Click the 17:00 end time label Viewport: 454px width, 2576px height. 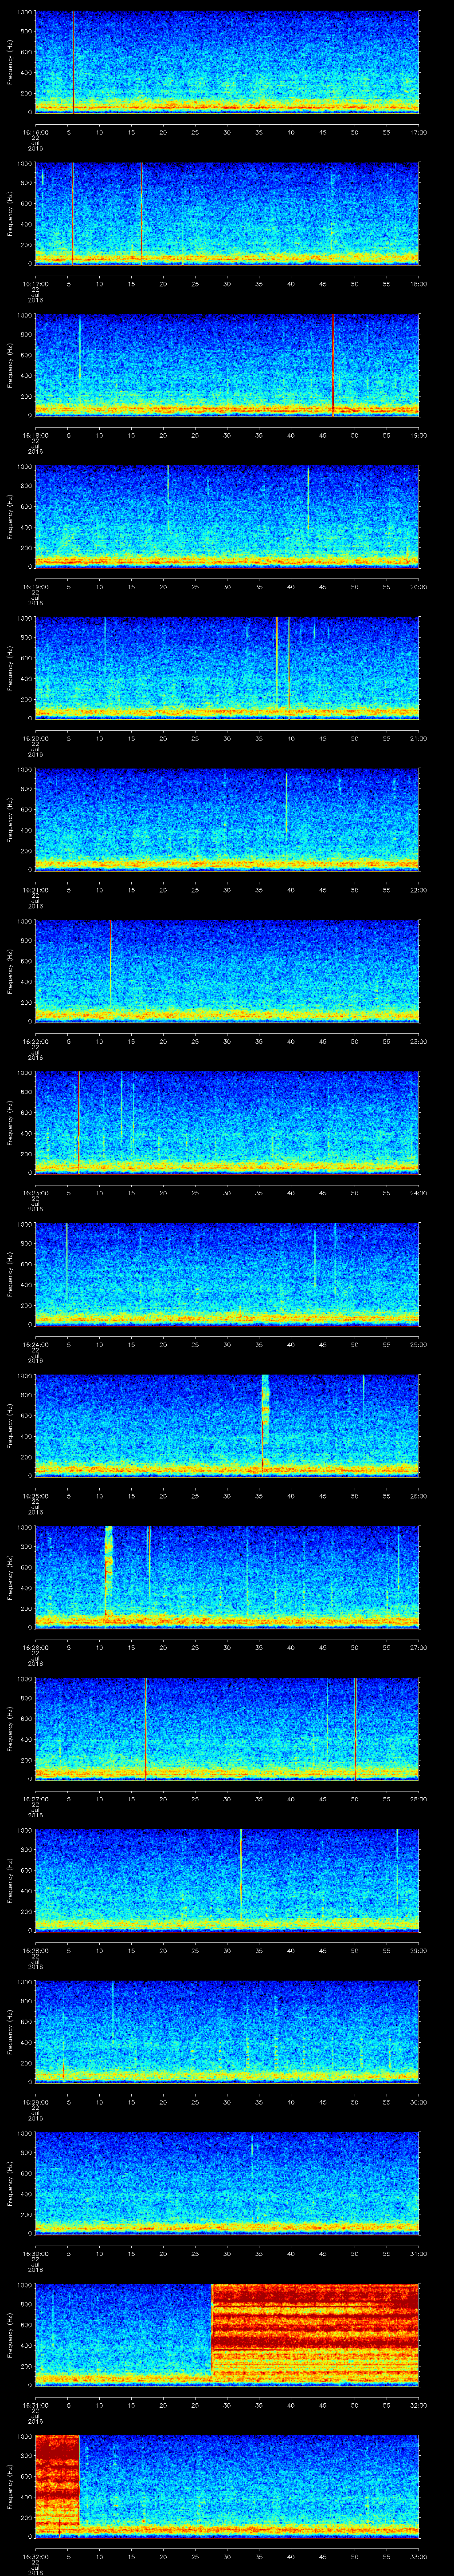[419, 132]
